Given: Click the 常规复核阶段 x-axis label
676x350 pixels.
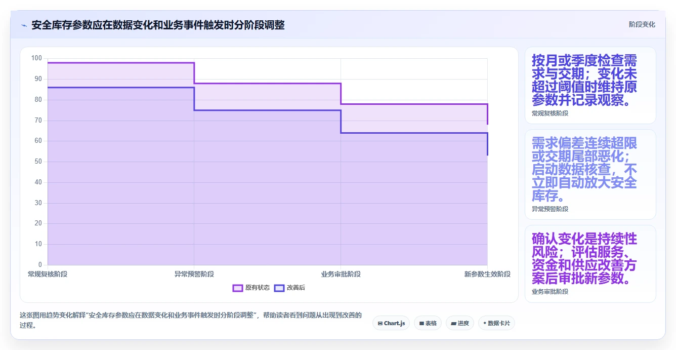Looking at the screenshot, I should [48, 274].
